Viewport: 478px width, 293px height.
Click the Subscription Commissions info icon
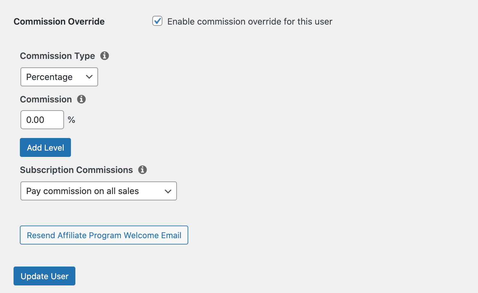(x=143, y=170)
